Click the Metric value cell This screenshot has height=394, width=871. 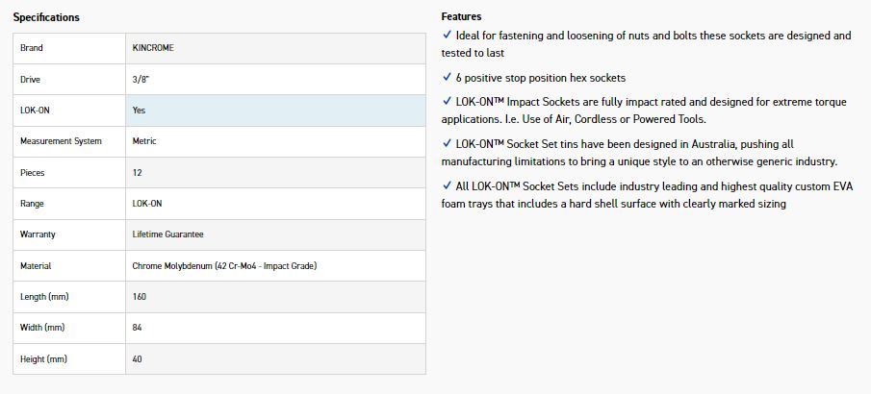[144, 141]
